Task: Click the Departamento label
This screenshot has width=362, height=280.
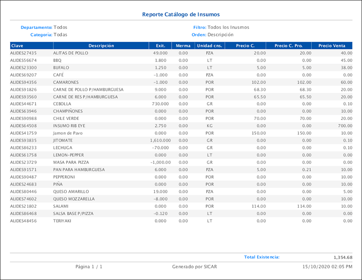Action: [36, 28]
